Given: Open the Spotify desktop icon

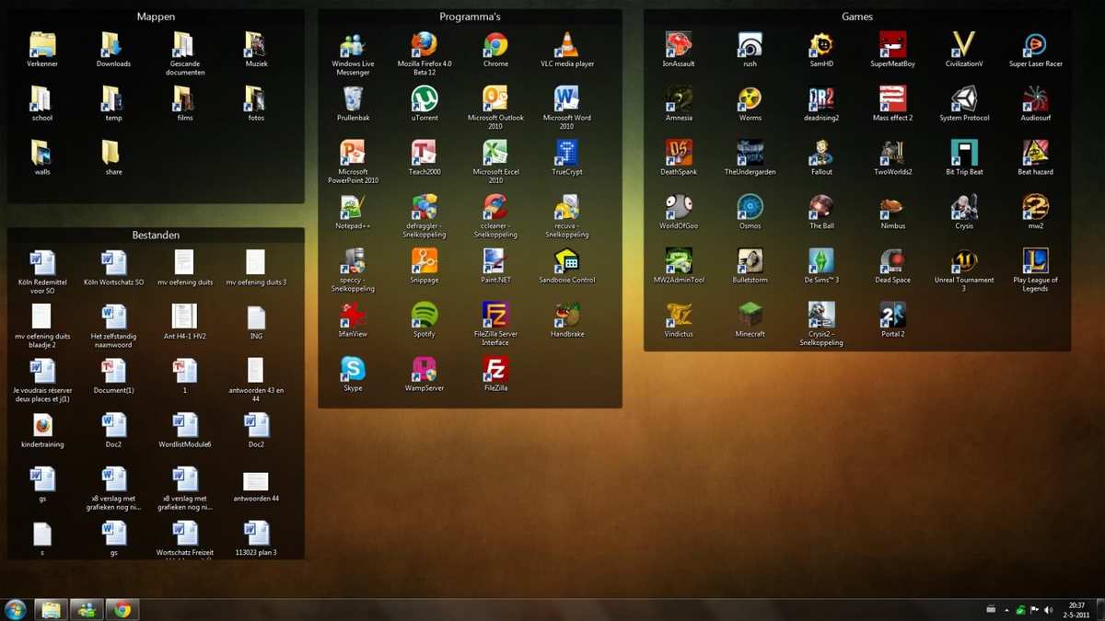Looking at the screenshot, I should click(424, 316).
